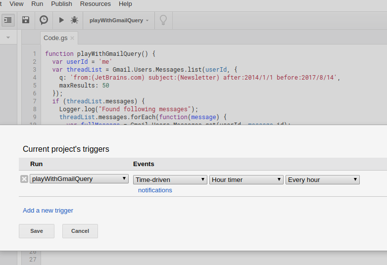Click the lightbulb icon in toolbar
Viewport: 387px width, 265px height.
[x=163, y=20]
